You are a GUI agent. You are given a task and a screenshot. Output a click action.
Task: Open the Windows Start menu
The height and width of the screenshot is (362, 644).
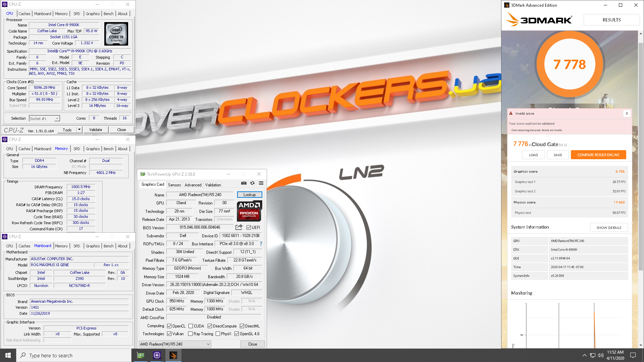[x=8, y=355]
